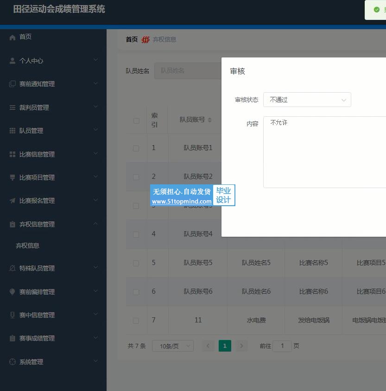
Task: Click the 田径运动会成绩管理系统 title
Action: point(59,9)
